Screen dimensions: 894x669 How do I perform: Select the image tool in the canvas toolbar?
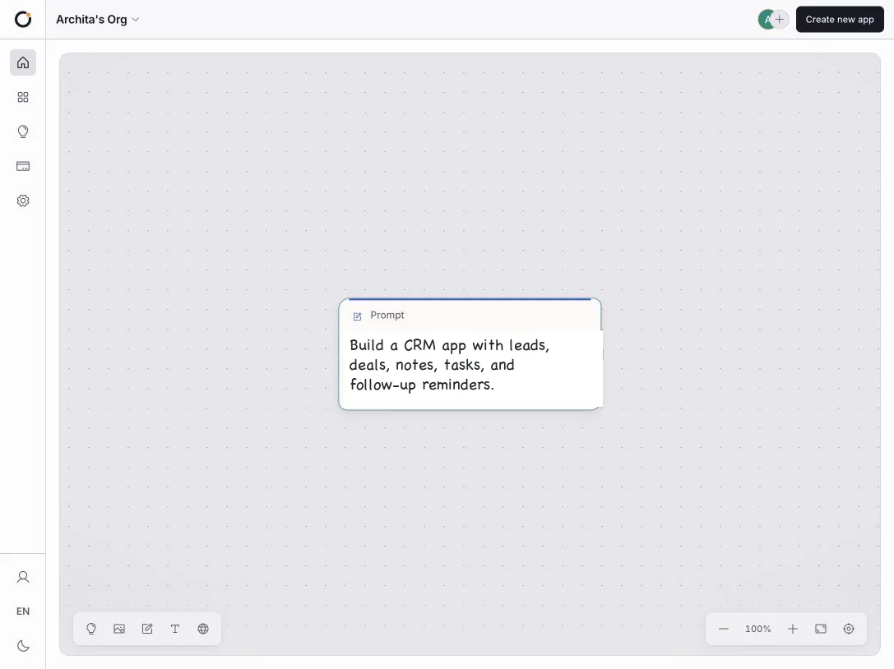[x=119, y=629]
